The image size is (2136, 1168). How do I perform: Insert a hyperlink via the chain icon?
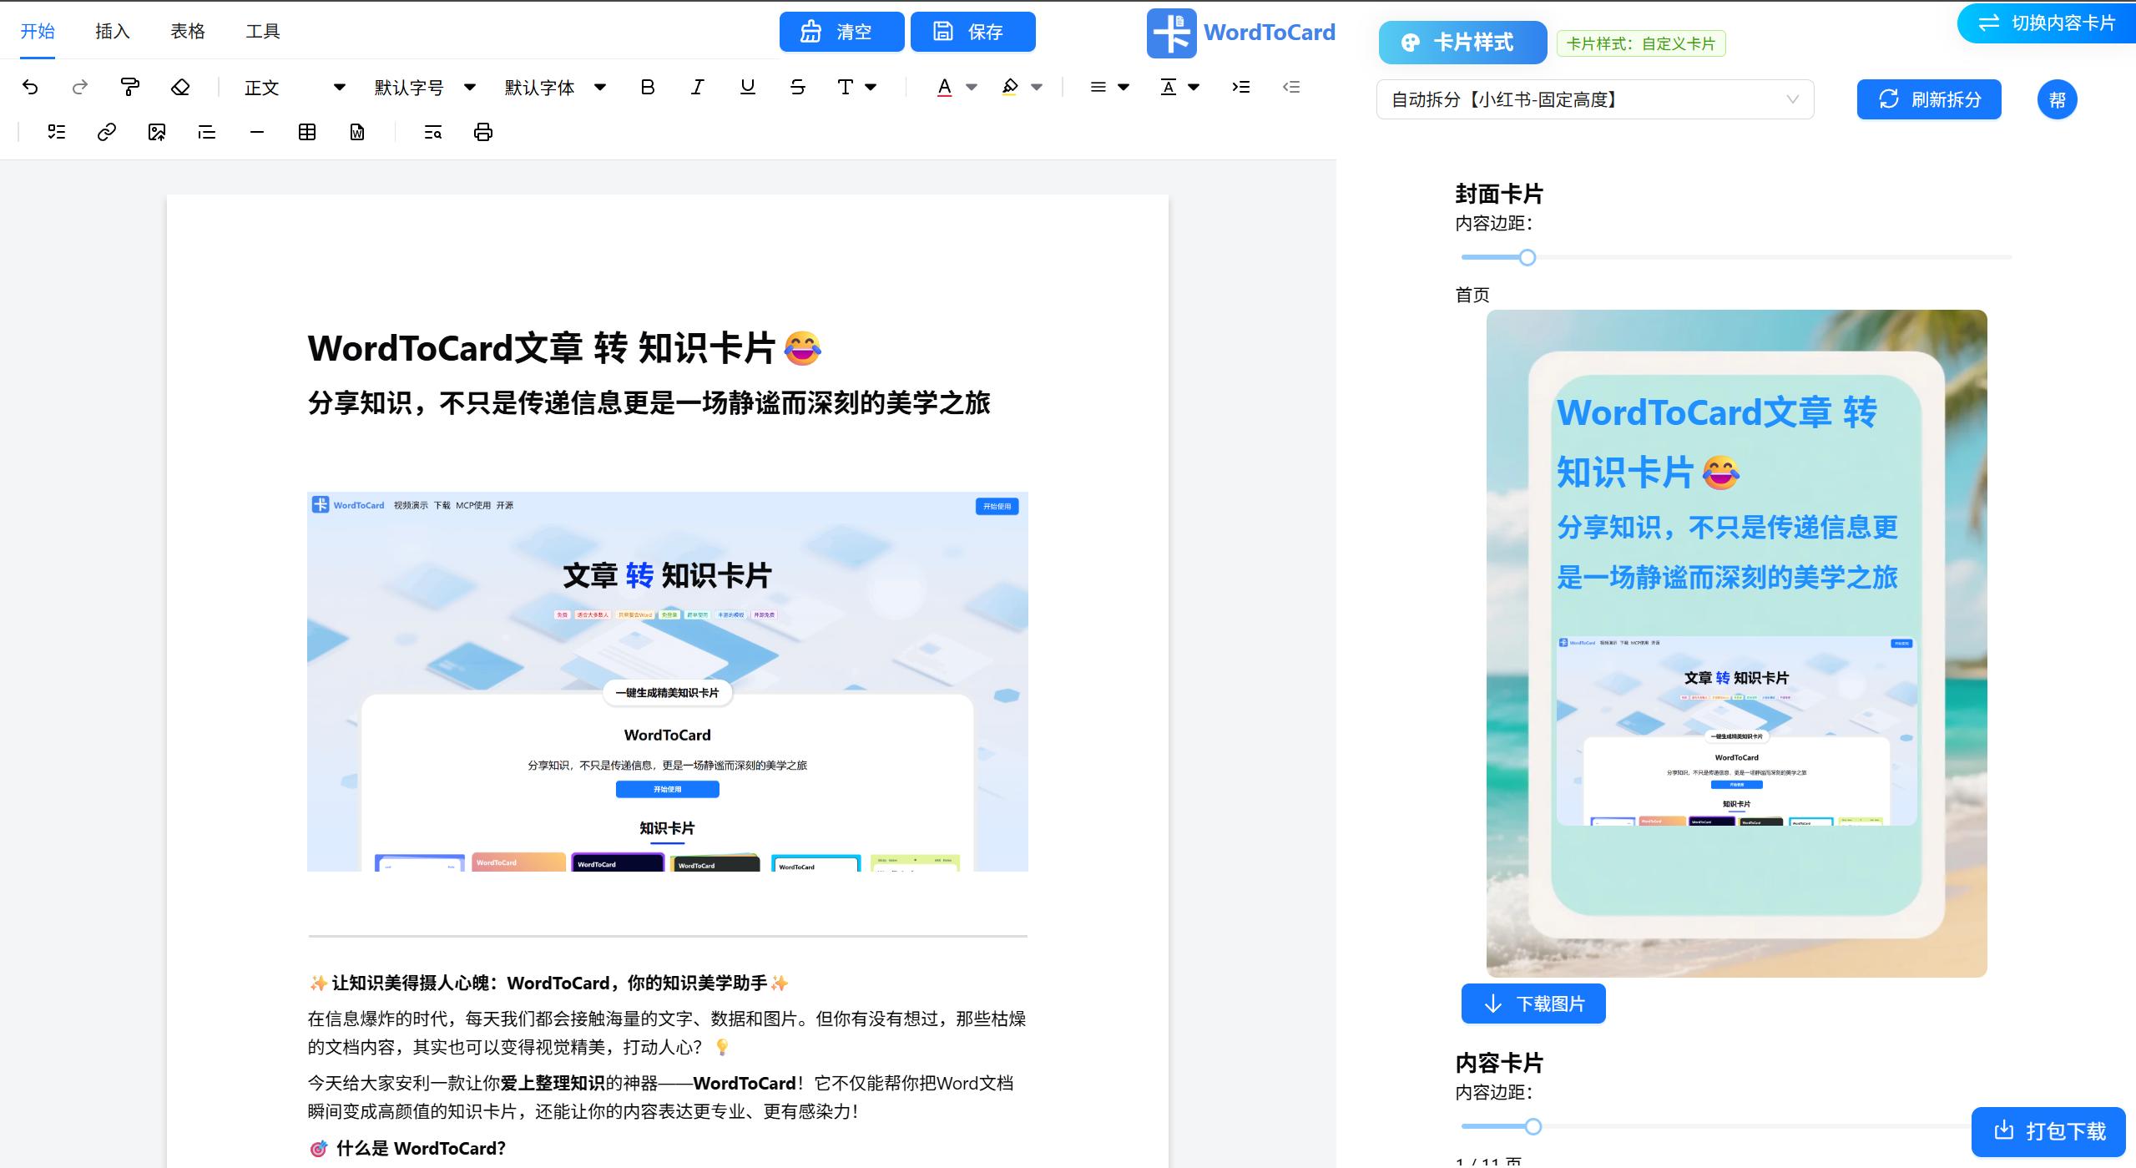pyautogui.click(x=107, y=132)
